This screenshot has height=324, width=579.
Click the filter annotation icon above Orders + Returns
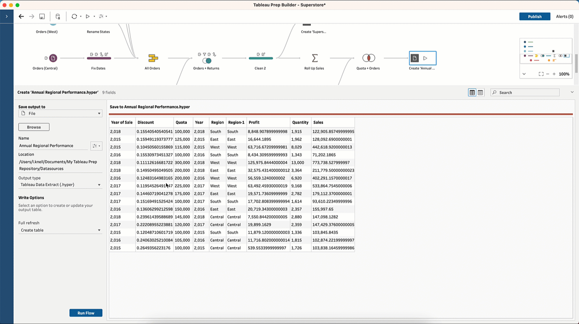[205, 54]
